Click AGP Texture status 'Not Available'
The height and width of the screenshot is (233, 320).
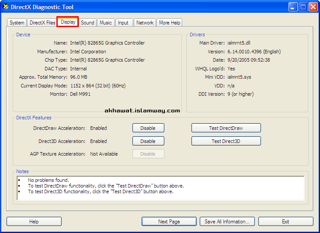[x=104, y=154]
